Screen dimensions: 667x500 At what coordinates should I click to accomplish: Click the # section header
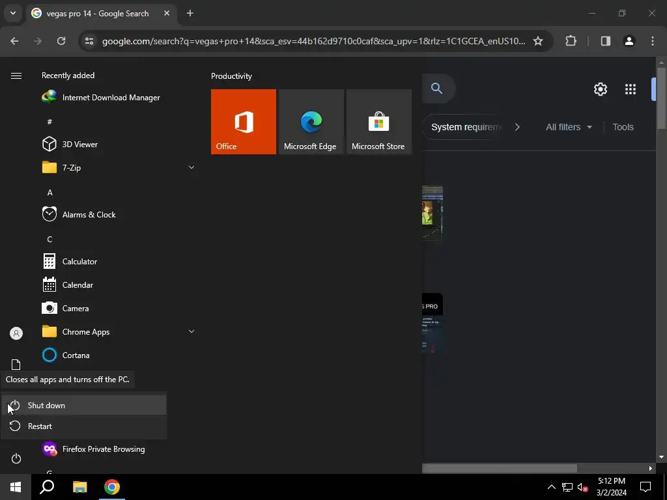click(50, 122)
